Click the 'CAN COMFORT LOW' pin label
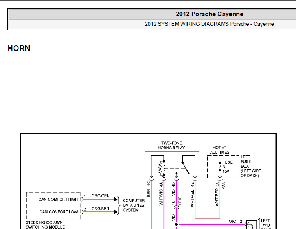296x229 pixels. pos(59,212)
